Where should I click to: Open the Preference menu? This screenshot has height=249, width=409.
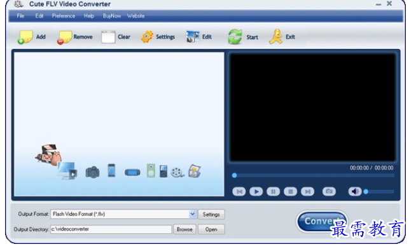click(x=64, y=16)
